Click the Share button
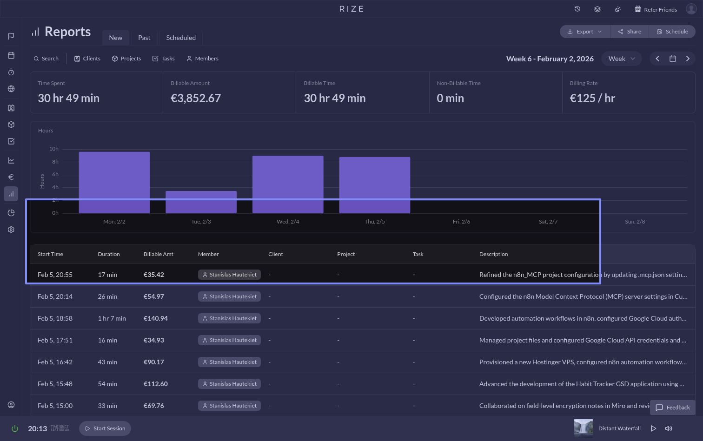The width and height of the screenshot is (703, 441). click(630, 32)
